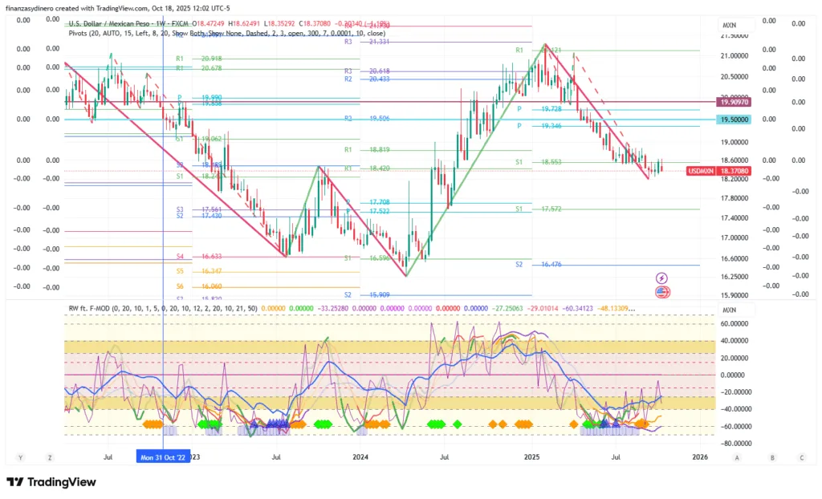Click the blue Mon 31 Oct '22 date label
Viewport: 822px width, 499px height.
[164, 456]
